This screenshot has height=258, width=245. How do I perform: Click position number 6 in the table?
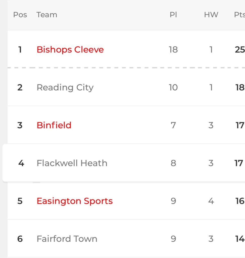click(x=20, y=239)
